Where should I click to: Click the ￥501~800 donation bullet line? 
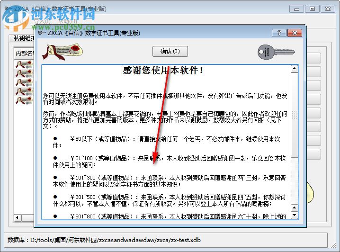(169, 216)
